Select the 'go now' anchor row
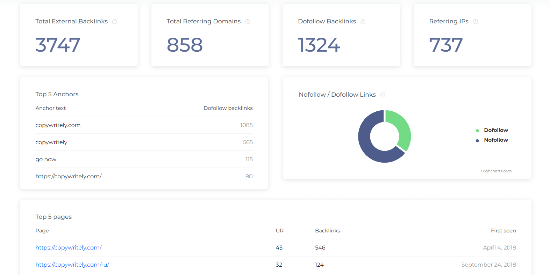 [144, 159]
